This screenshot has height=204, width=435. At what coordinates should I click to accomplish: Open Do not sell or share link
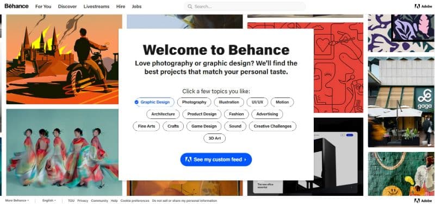point(184,201)
